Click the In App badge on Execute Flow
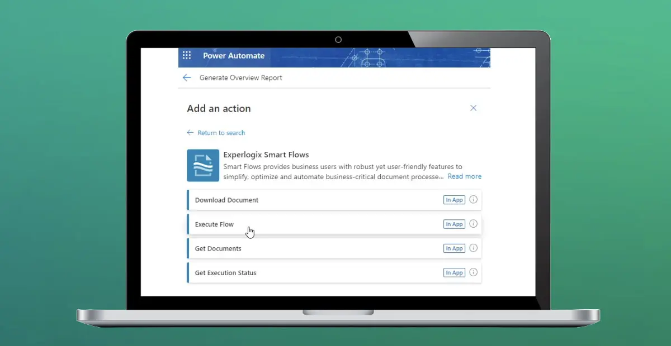671x346 pixels. [453, 224]
